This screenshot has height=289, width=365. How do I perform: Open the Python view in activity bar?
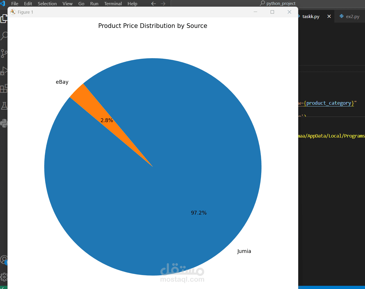[4, 123]
